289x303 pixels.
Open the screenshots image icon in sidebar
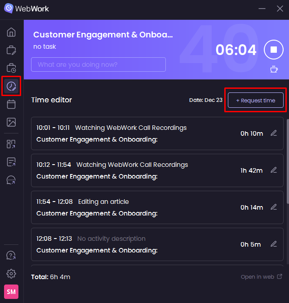pos(11,122)
